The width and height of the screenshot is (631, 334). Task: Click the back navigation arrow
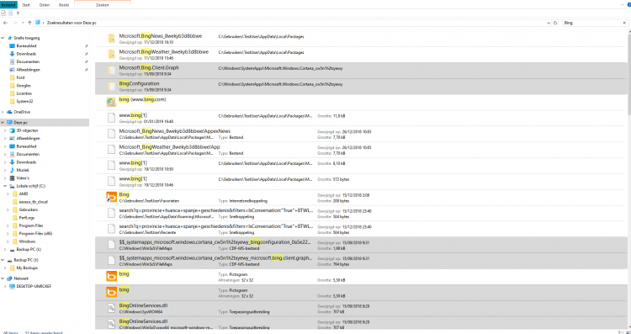pos(5,23)
